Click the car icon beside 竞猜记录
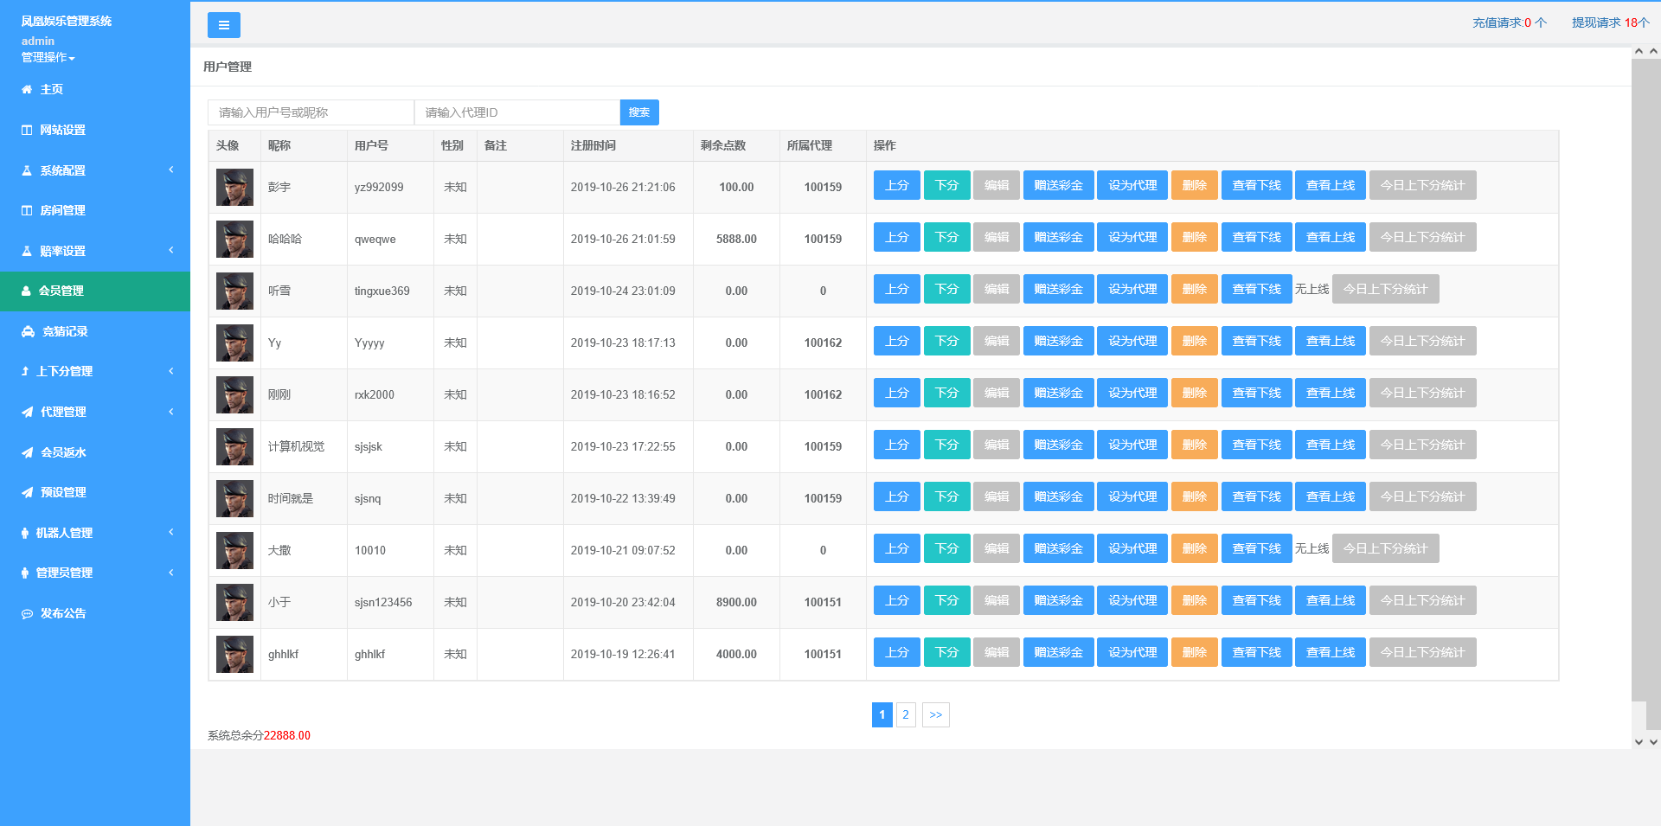 point(28,332)
